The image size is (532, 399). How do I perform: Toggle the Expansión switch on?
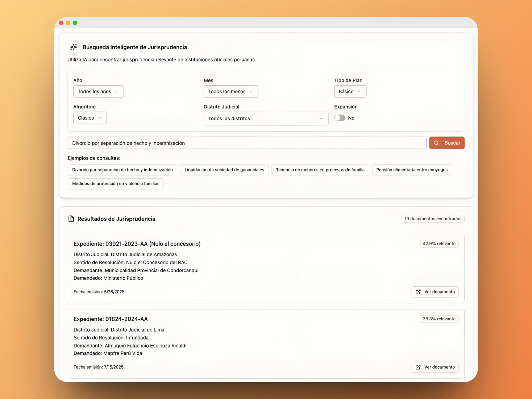click(x=340, y=118)
